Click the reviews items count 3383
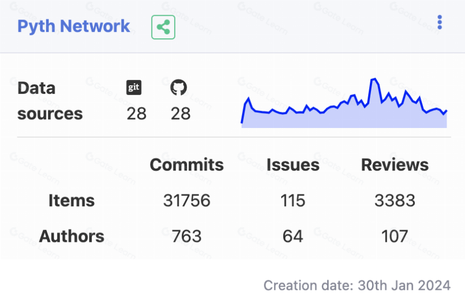465x304 pixels. tap(395, 200)
